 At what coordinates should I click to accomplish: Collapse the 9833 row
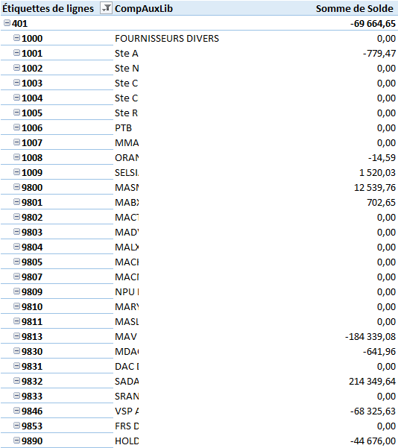click(17, 395)
